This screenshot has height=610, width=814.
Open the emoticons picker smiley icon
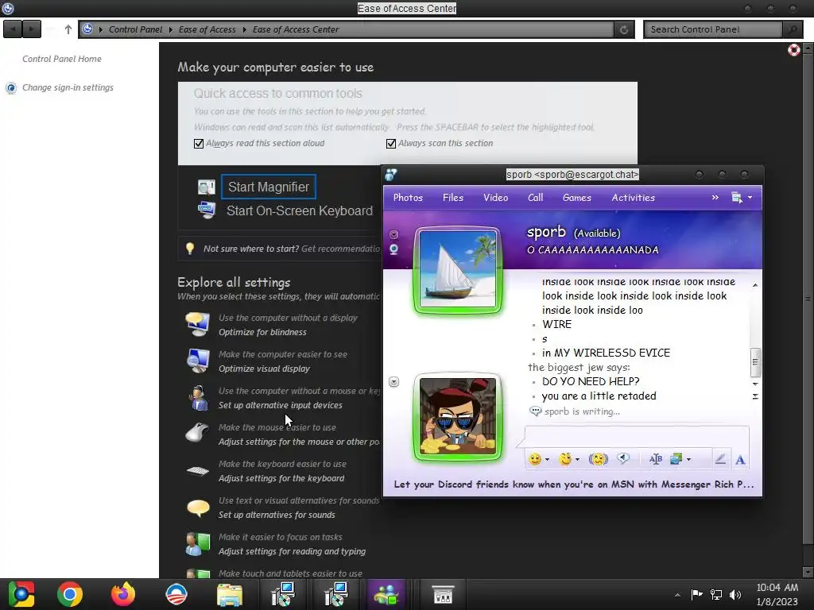click(534, 458)
